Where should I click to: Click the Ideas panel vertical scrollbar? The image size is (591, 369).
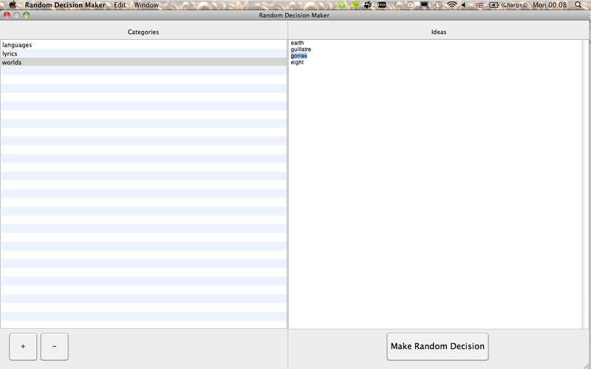coord(585,184)
